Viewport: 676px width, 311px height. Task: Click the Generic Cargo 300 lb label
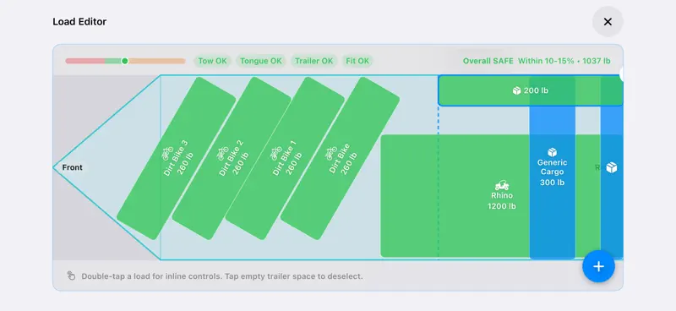(x=553, y=172)
